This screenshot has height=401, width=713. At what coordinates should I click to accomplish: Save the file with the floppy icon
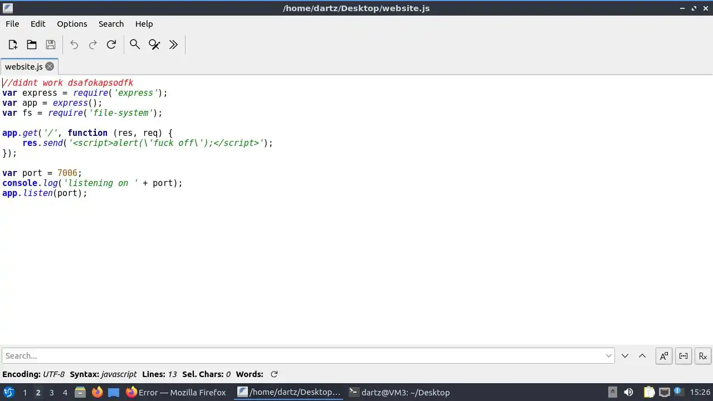pyautogui.click(x=51, y=45)
